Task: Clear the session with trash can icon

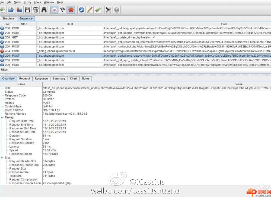Action: tap(36, 10)
